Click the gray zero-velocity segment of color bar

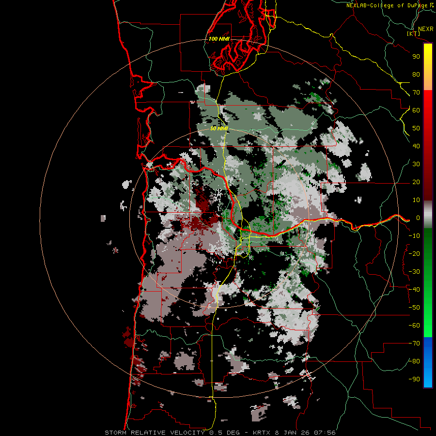click(x=428, y=214)
